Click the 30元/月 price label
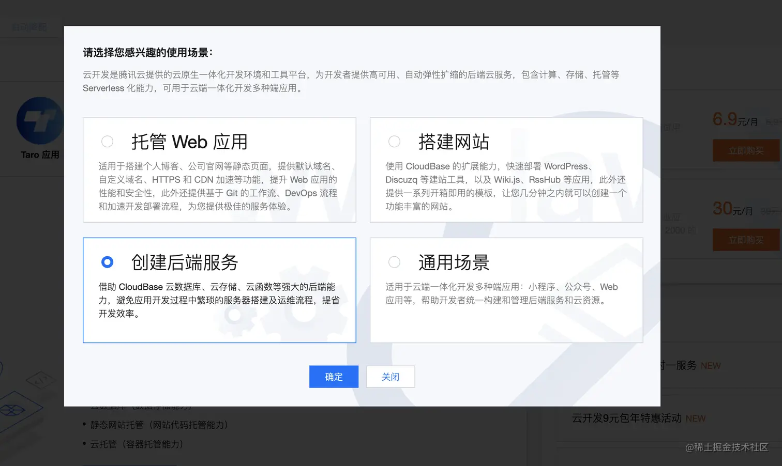This screenshot has height=466, width=782. [x=732, y=208]
